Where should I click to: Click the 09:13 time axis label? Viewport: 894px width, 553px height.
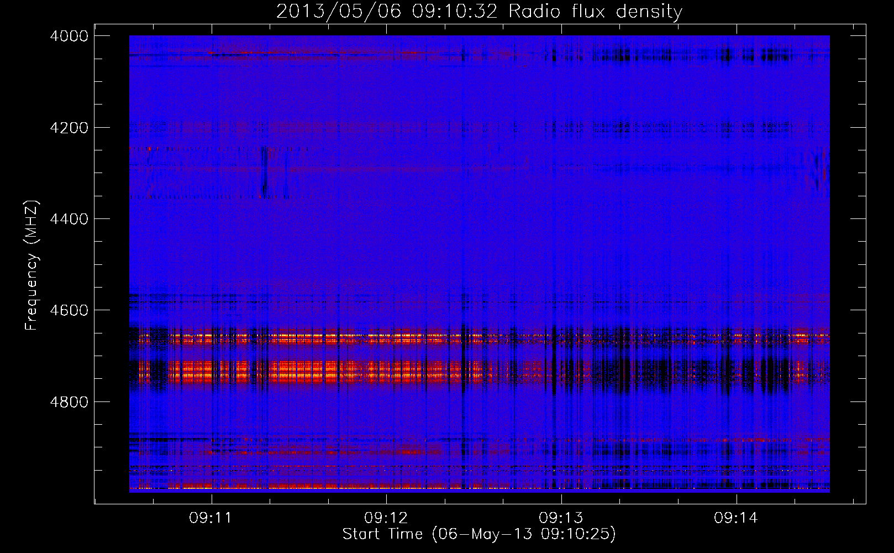pyautogui.click(x=560, y=518)
